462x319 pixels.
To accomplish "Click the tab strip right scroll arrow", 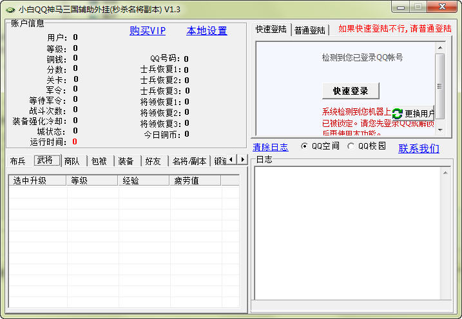I will [242, 159].
